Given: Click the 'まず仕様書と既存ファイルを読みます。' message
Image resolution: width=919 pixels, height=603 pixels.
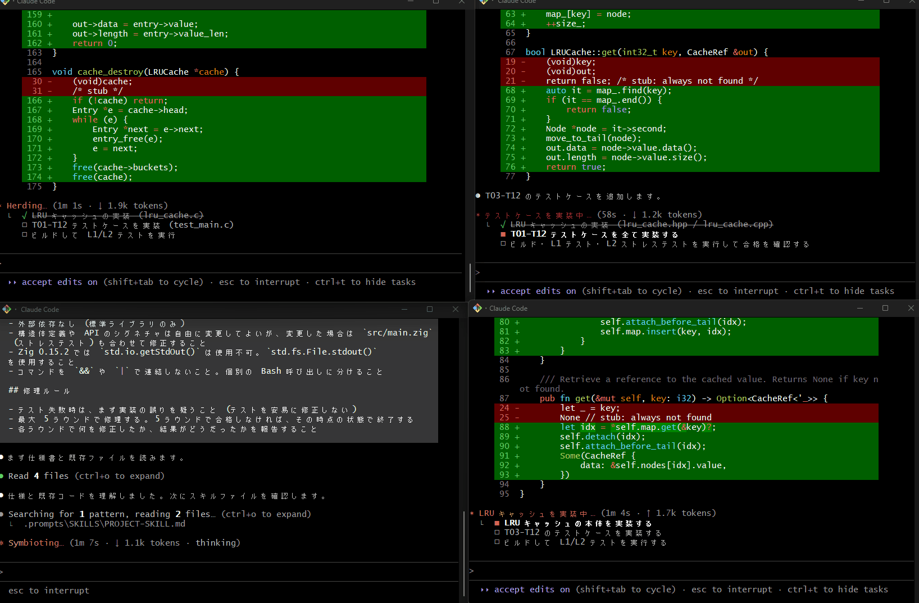Looking at the screenshot, I should point(96,458).
